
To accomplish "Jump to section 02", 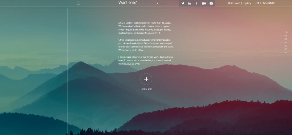I will (286, 36).
